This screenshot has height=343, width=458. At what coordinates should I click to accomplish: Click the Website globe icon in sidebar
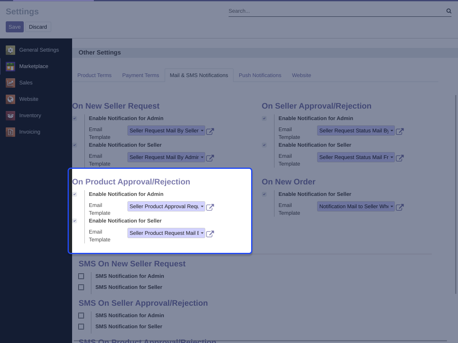click(x=11, y=99)
